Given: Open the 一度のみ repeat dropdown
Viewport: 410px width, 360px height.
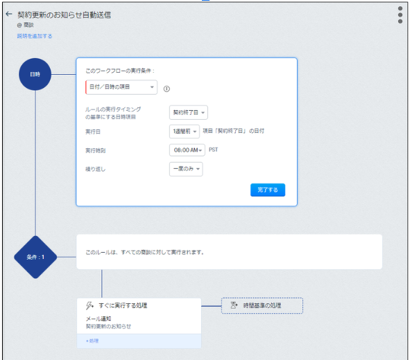Looking at the screenshot, I should [186, 169].
